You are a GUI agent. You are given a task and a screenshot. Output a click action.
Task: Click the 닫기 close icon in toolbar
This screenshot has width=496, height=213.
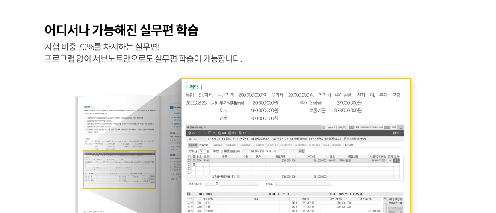click(x=189, y=133)
